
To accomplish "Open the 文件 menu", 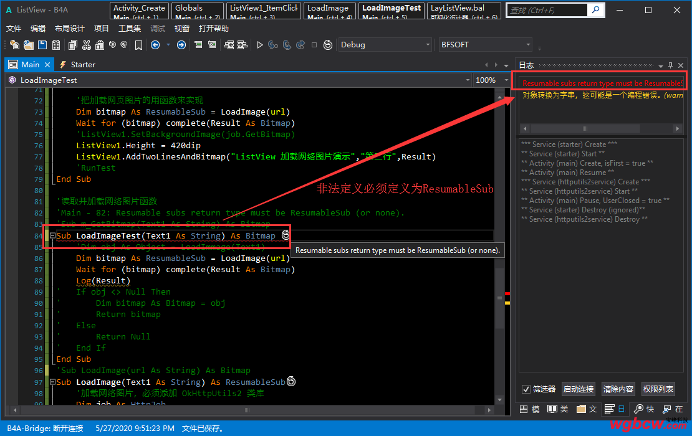I will click(14, 28).
